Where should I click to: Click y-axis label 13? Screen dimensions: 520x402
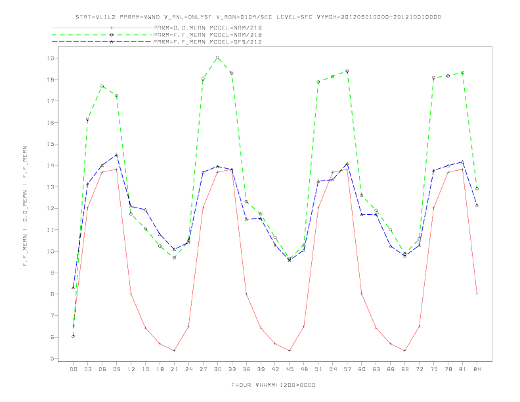pyautogui.click(x=51, y=187)
